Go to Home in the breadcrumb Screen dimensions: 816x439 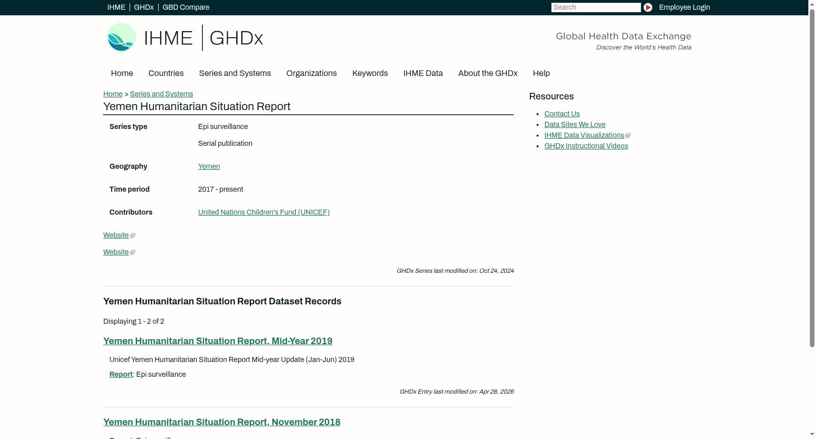point(113,94)
